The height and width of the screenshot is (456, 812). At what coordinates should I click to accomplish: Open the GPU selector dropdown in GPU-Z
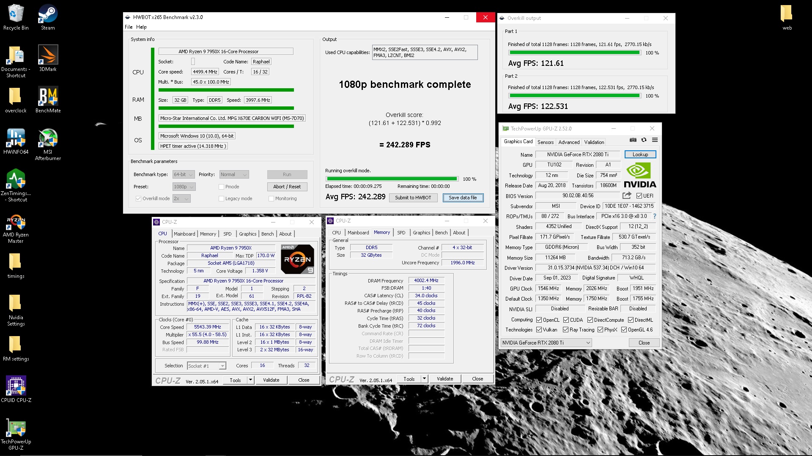[x=546, y=343]
